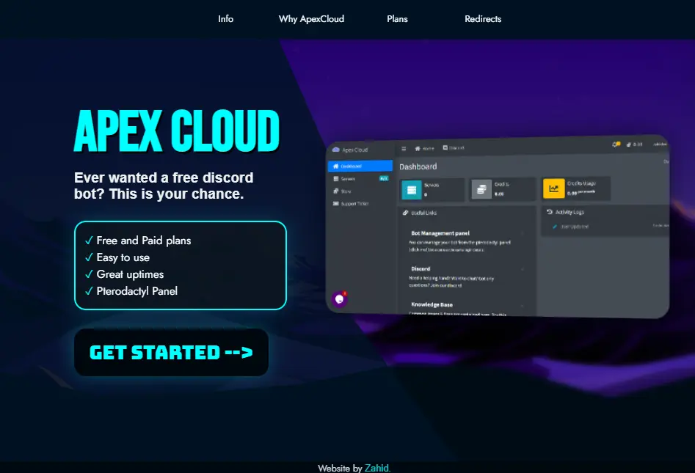
Task: Click the yellow Credits Usage chart icon
Action: [553, 188]
